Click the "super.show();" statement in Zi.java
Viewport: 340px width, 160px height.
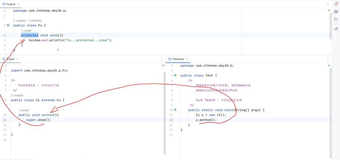(x=39, y=120)
